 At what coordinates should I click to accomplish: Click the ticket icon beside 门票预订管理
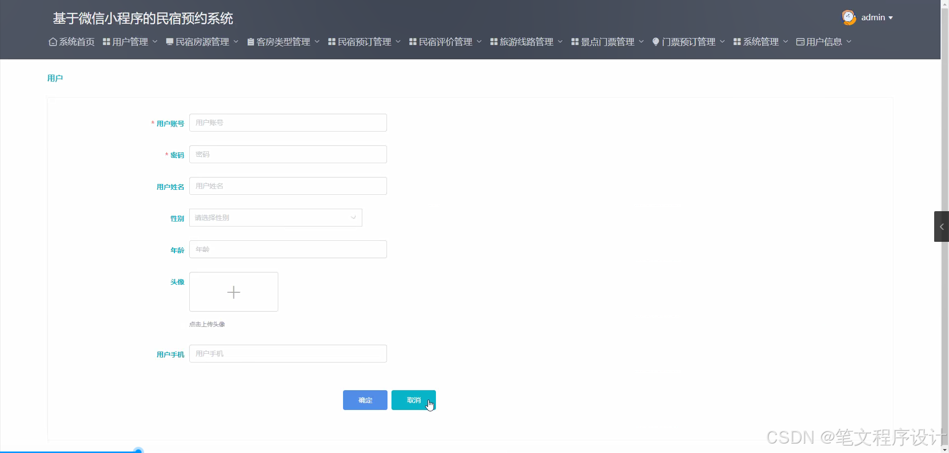[x=656, y=42]
